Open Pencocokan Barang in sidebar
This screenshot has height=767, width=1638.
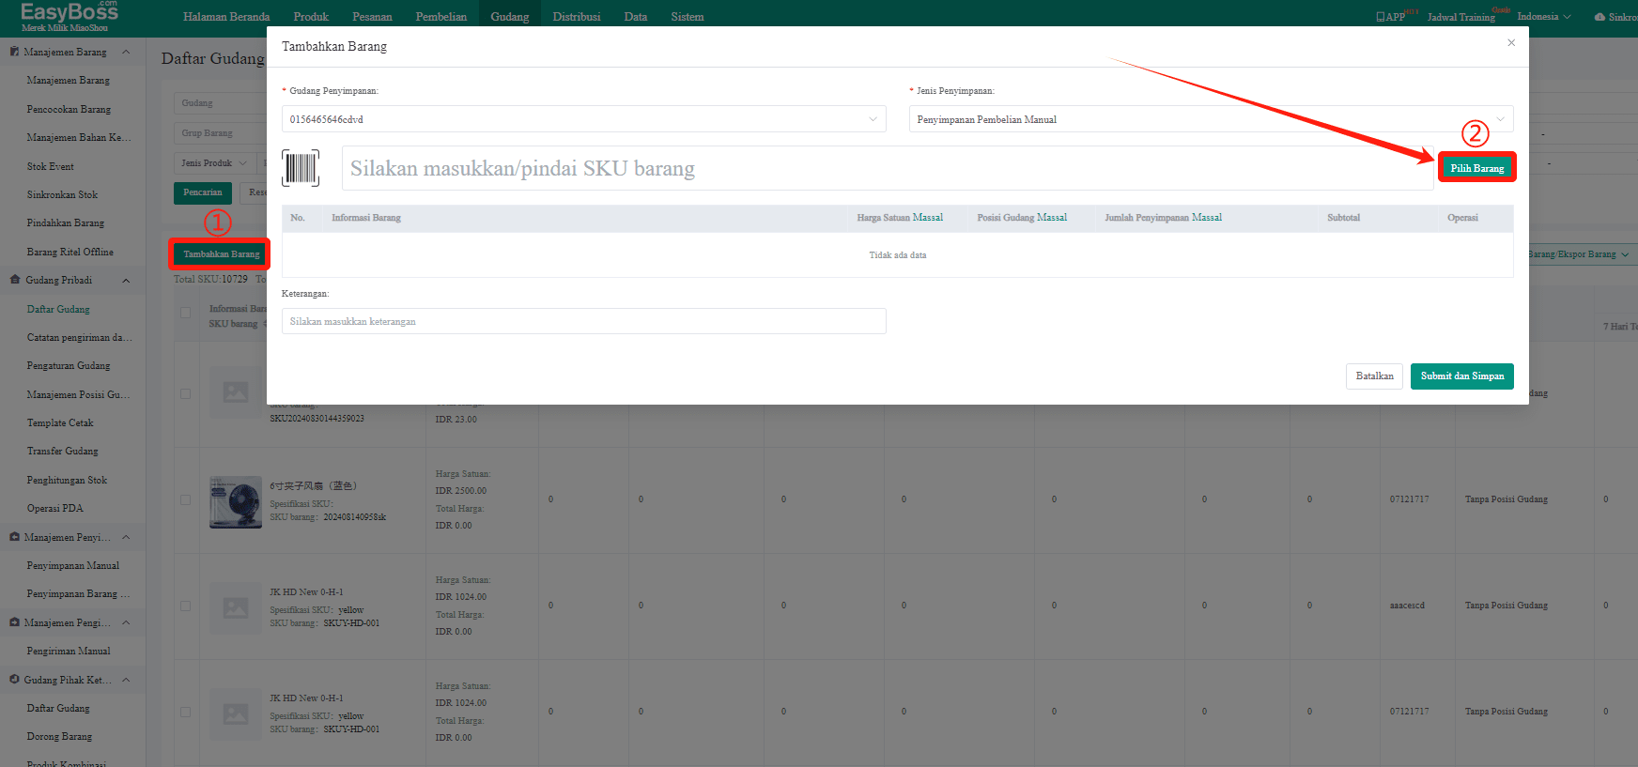(69, 109)
